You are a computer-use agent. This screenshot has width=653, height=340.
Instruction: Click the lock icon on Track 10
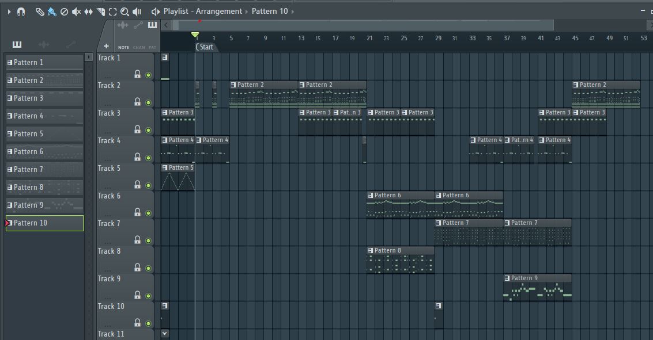point(137,322)
